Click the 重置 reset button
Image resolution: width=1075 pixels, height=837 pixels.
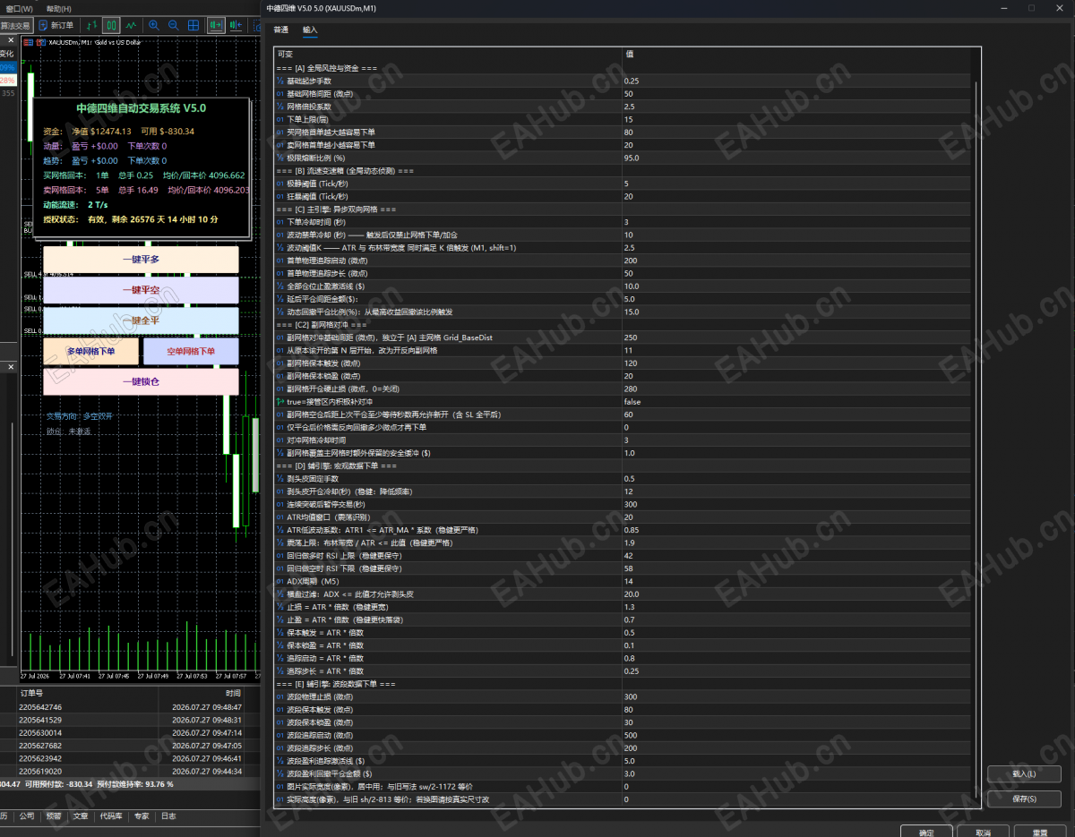click(1041, 833)
